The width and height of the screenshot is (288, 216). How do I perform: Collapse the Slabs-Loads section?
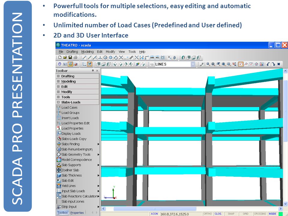click(58, 102)
